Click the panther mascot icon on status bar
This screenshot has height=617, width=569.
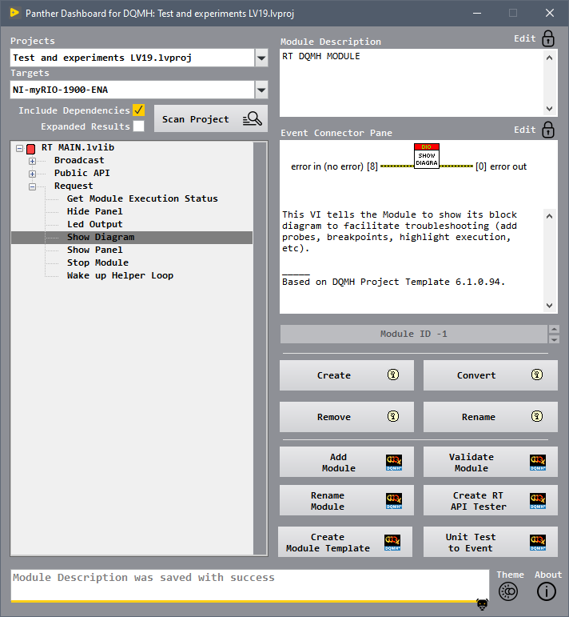pyautogui.click(x=482, y=604)
